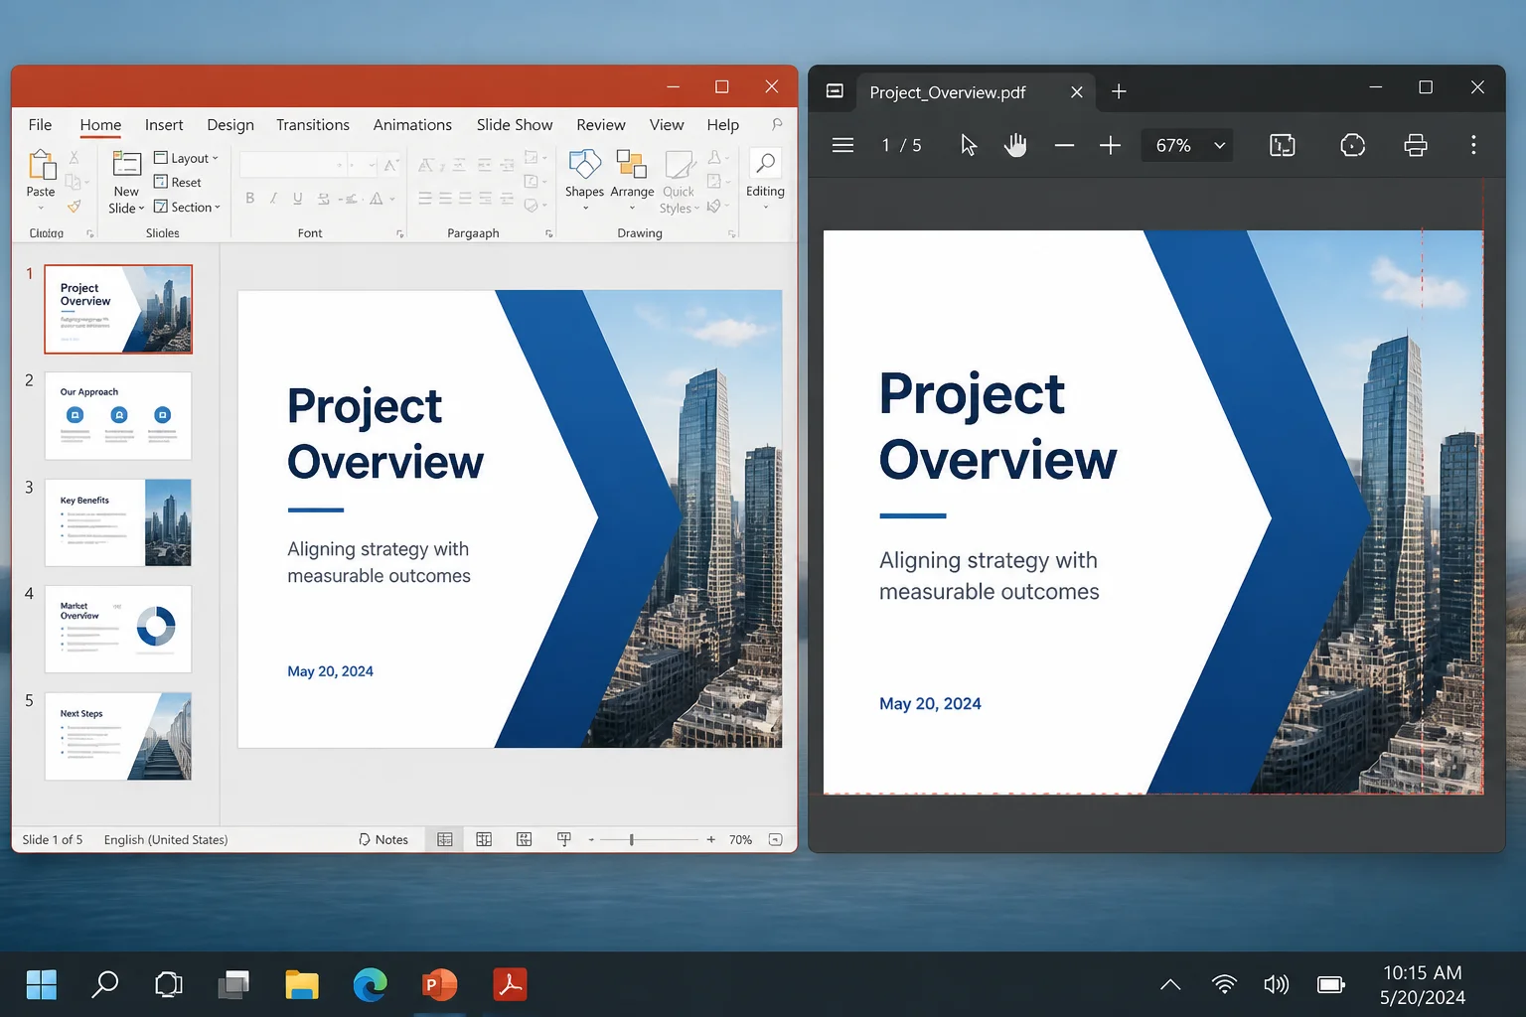This screenshot has height=1017, width=1526.
Task: Open the 67% zoom level dropdown
Action: pyautogui.click(x=1188, y=145)
